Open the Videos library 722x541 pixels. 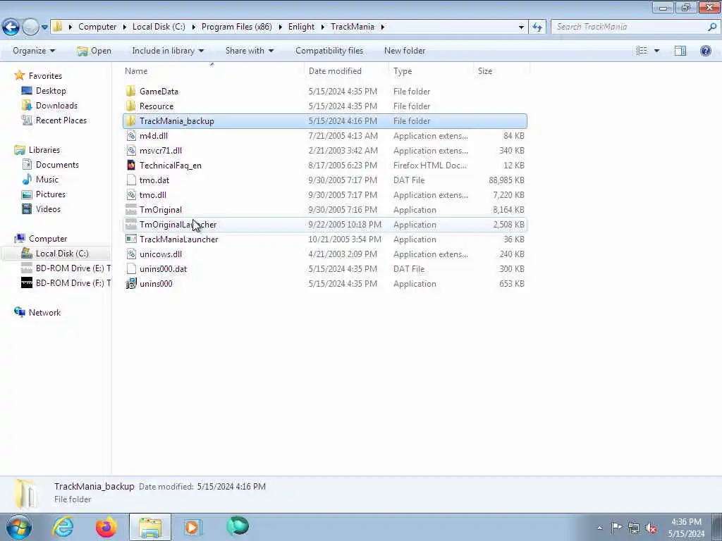[48, 209]
